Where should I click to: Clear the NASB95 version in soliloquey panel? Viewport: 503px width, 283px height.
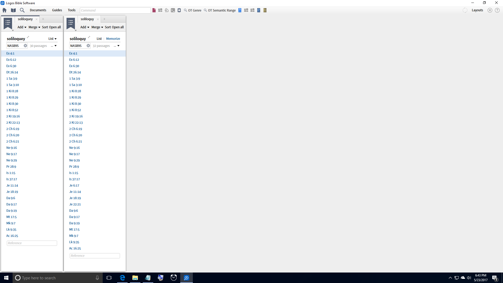click(x=25, y=46)
